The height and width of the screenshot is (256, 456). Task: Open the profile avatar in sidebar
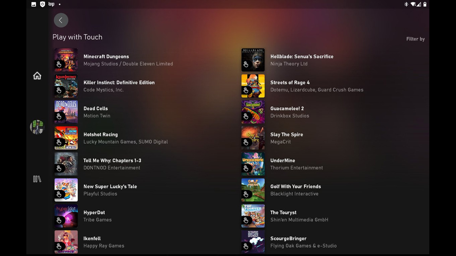tap(37, 127)
